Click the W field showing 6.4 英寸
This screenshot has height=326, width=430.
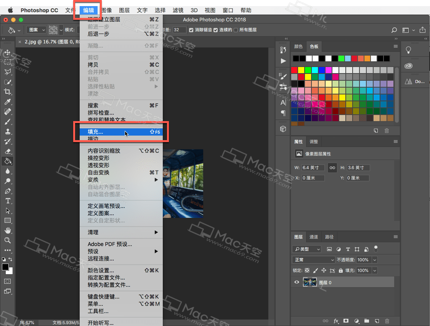tap(313, 168)
